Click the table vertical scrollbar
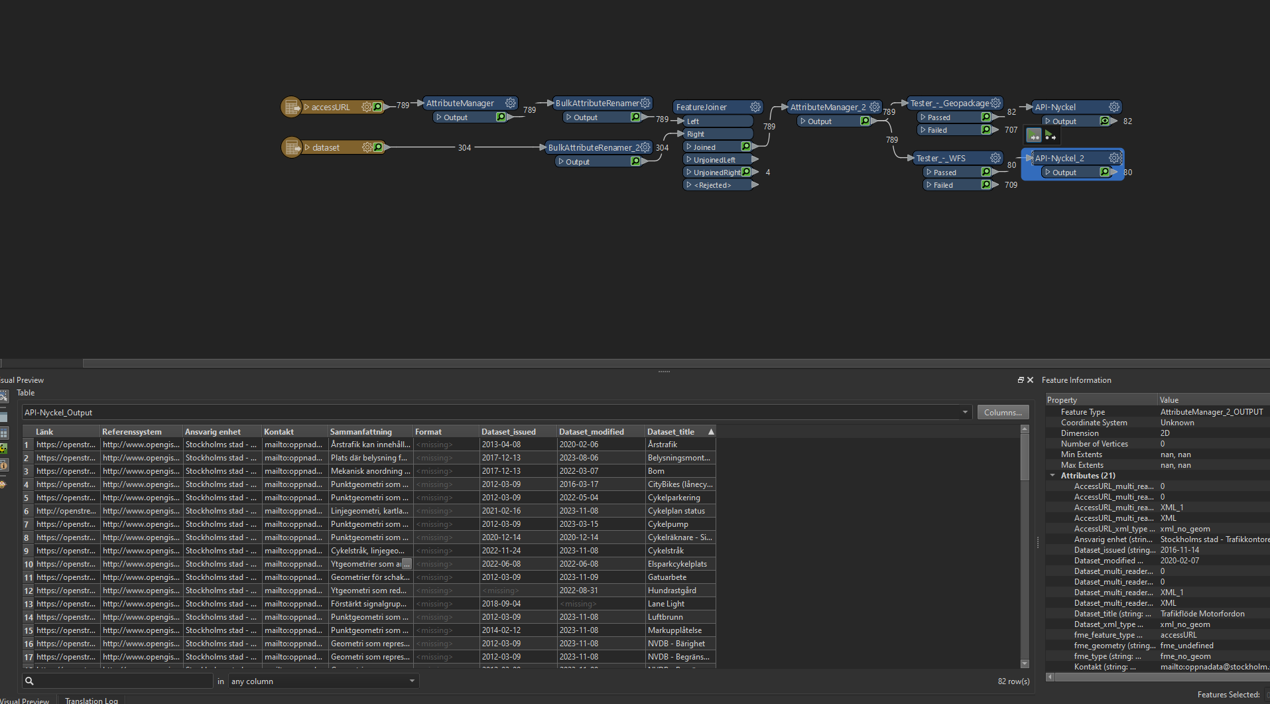The height and width of the screenshot is (704, 1270). [1025, 458]
